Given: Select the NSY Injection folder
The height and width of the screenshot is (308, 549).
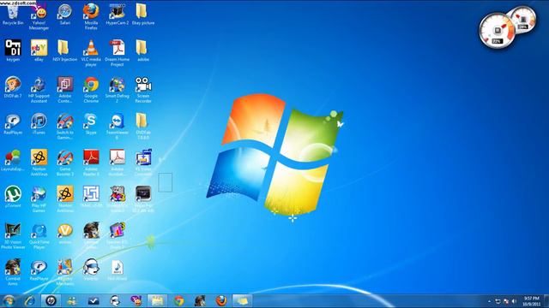Looking at the screenshot, I should pos(65,50).
